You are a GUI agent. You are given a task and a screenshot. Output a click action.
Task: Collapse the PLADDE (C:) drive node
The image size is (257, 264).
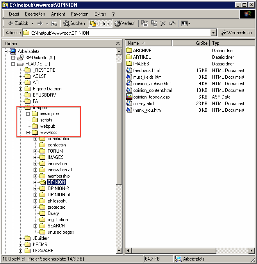tap(13, 64)
